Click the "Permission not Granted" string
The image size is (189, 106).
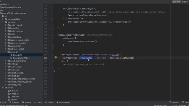89,64
